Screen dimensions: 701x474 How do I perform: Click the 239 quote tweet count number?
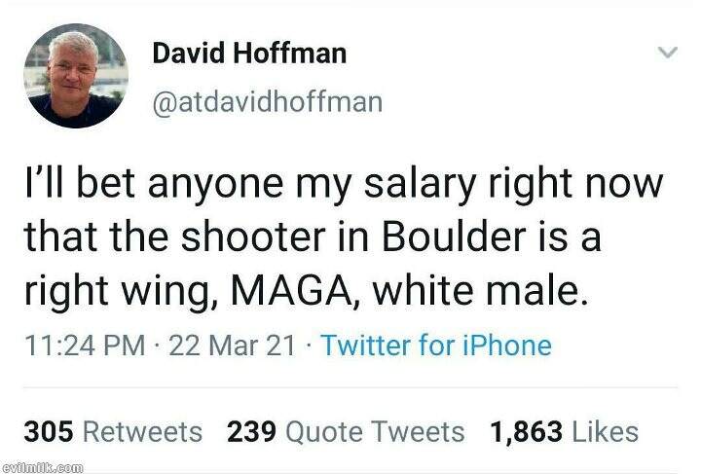point(253,431)
